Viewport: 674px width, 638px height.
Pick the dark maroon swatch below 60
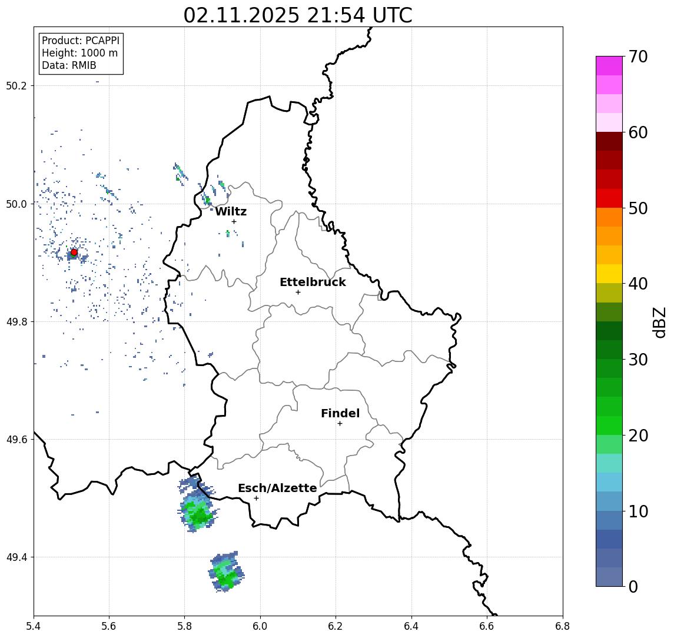tap(609, 141)
